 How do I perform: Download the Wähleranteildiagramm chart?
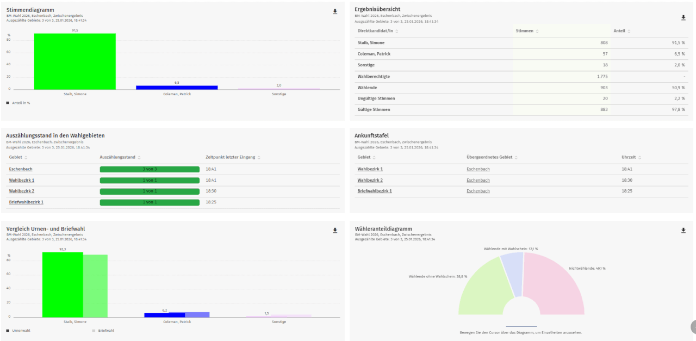683,231
